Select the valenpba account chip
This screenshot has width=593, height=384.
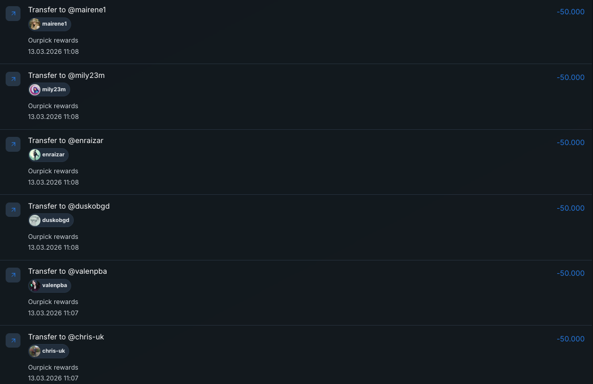[50, 286]
